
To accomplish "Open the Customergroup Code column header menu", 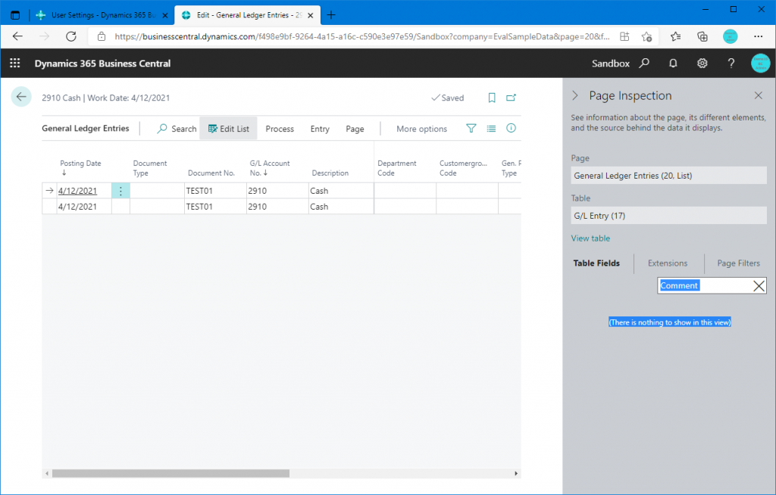I will click(463, 168).
